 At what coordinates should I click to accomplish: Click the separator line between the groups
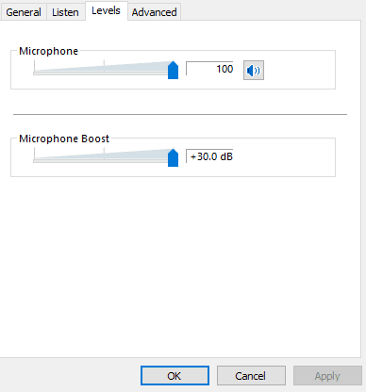(x=180, y=114)
